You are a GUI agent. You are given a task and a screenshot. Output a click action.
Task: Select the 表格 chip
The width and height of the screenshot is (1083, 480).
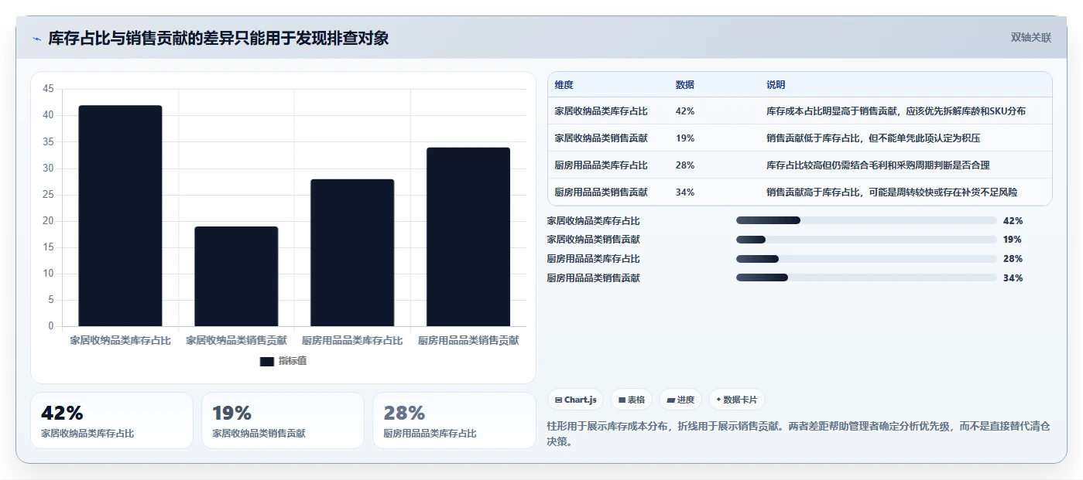[632, 400]
